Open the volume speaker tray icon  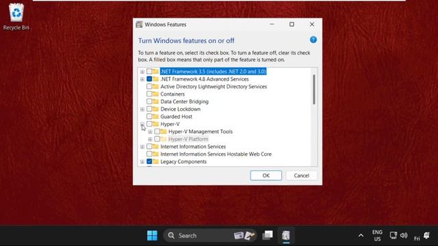[404, 236]
